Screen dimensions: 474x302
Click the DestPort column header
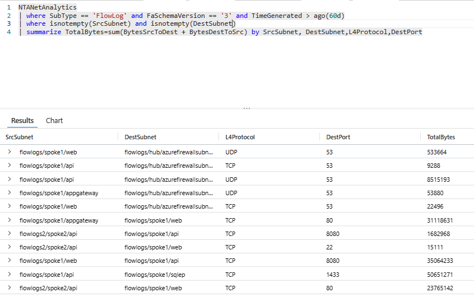point(338,137)
